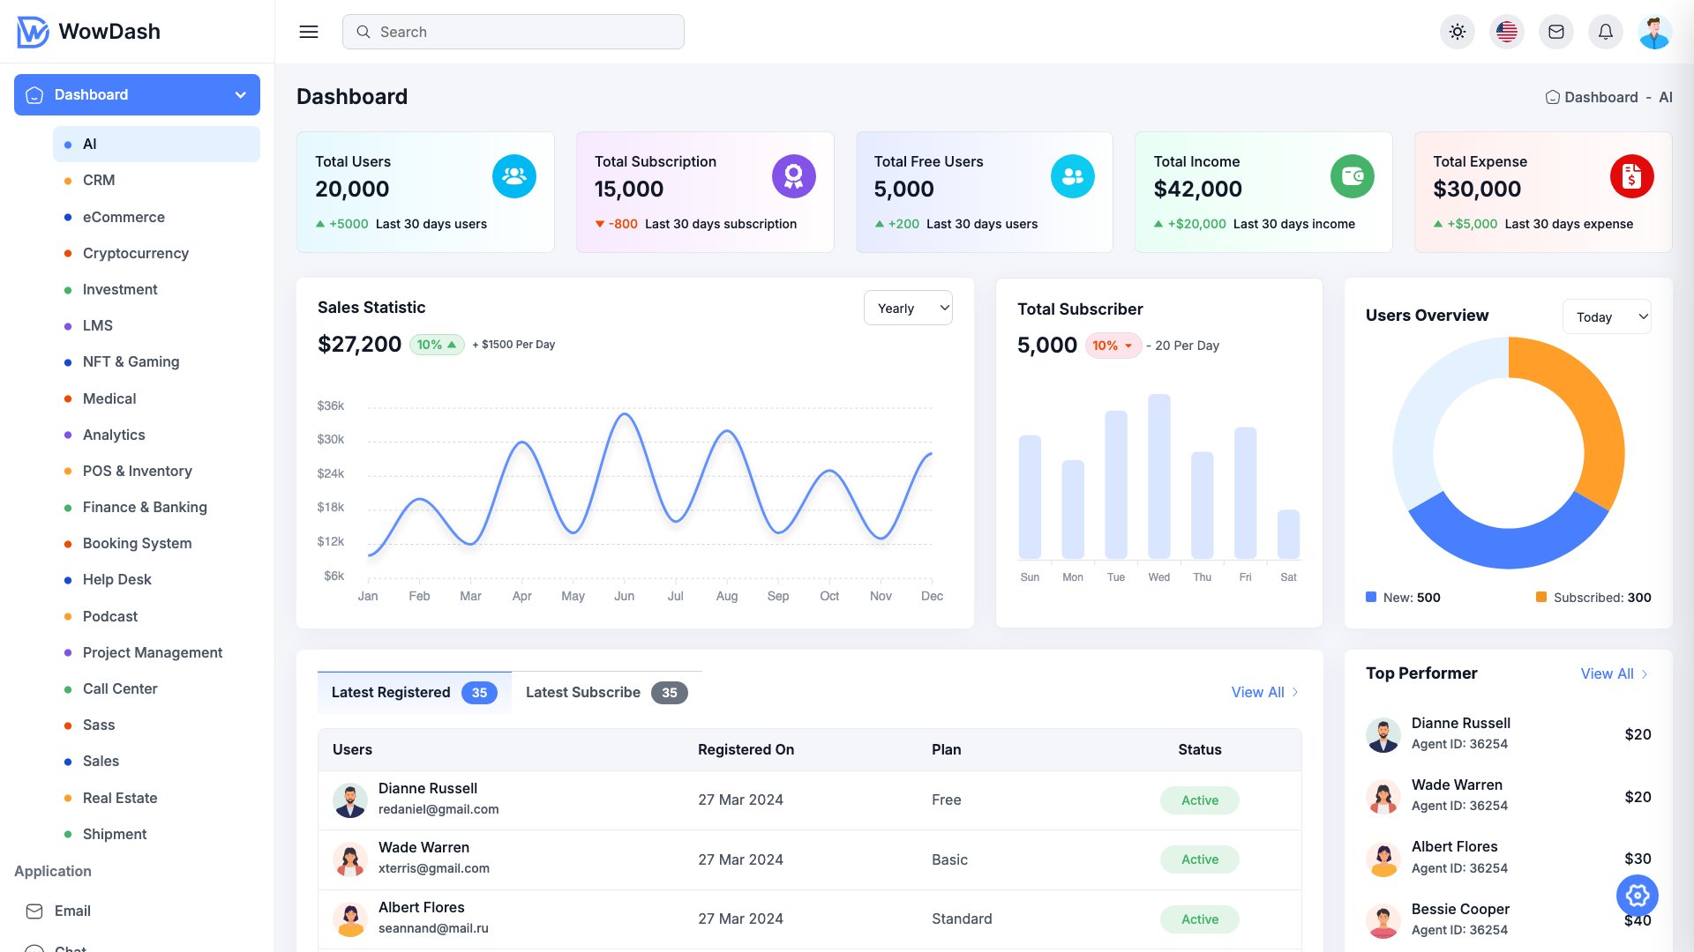Viewport: 1694px width, 952px height.
Task: Click the Total Income wallet icon
Action: coord(1353,176)
